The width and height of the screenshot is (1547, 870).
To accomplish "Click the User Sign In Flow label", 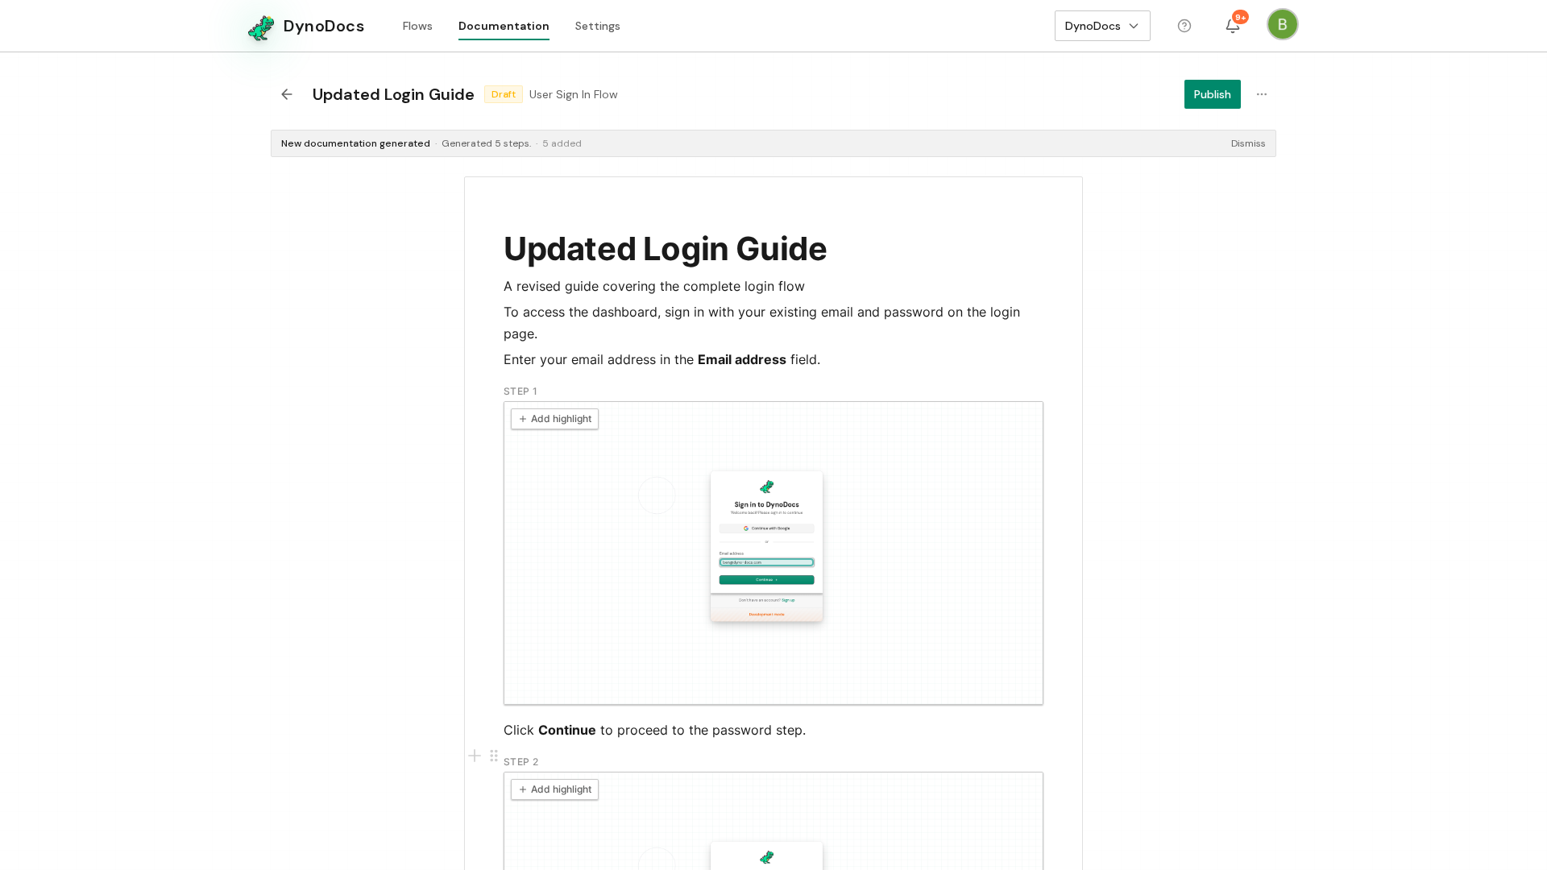I will (574, 94).
